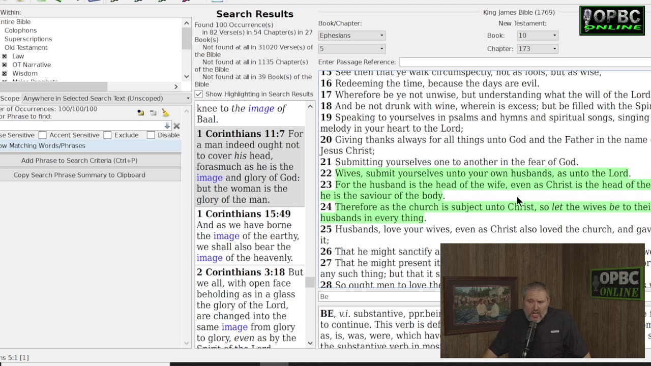Click Within tree vertical scrollbar thumb
Screen dimensions: 651x366
point(187,38)
